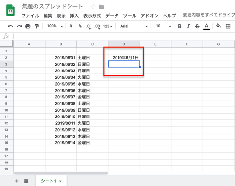Open the fill color picker

click(x=218, y=26)
